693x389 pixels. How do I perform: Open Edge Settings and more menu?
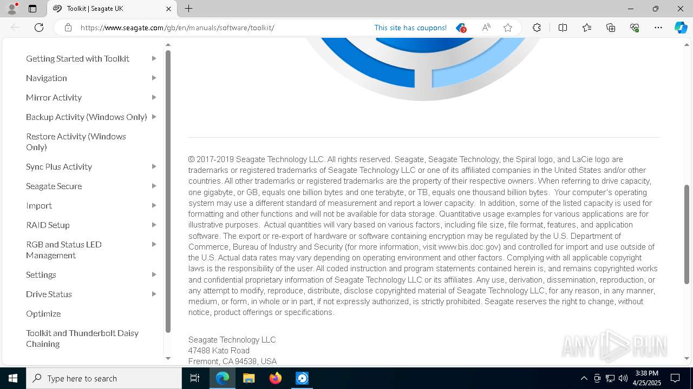tap(658, 28)
